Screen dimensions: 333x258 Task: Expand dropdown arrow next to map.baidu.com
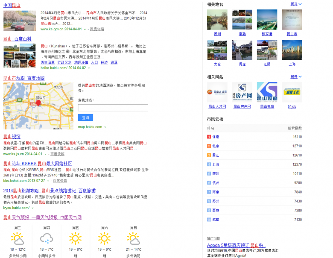(105, 127)
